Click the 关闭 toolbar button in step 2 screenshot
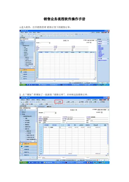Viewport: 129px width, 182px height. (x=72, y=102)
